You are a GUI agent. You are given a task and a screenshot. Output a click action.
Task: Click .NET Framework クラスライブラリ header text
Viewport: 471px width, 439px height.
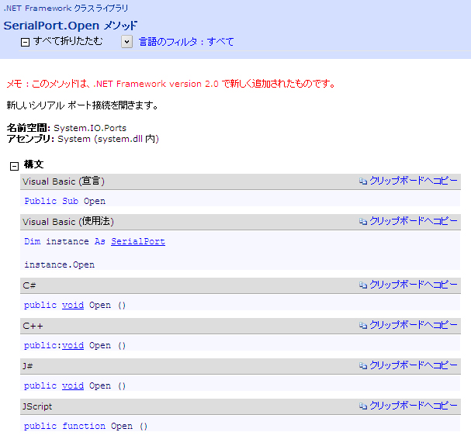pyautogui.click(x=65, y=8)
